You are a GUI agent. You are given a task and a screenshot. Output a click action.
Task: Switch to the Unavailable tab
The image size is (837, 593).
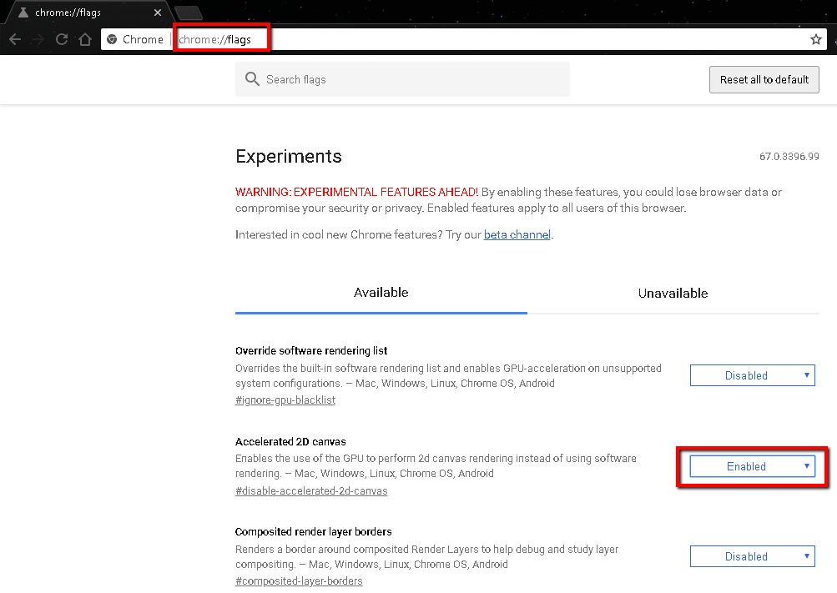pyautogui.click(x=673, y=294)
